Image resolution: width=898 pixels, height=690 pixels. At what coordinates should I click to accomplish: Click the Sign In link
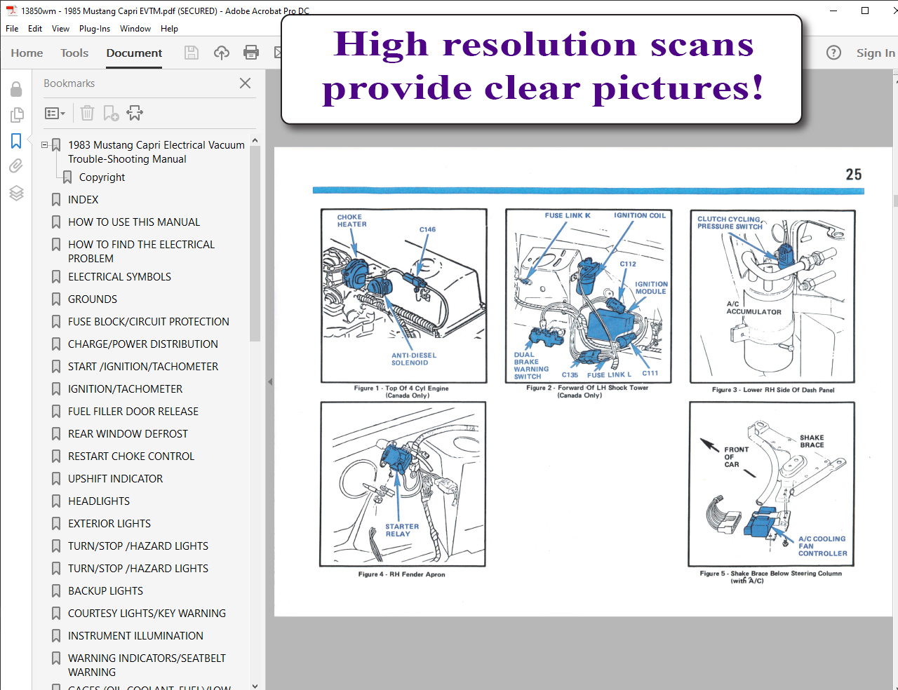click(876, 53)
